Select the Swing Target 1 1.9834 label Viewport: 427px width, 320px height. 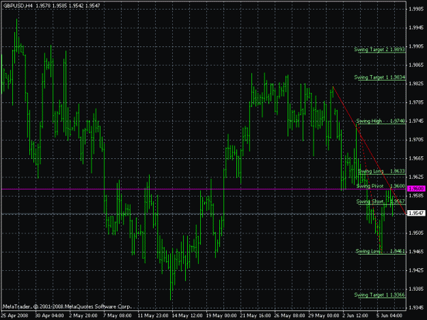(x=380, y=77)
